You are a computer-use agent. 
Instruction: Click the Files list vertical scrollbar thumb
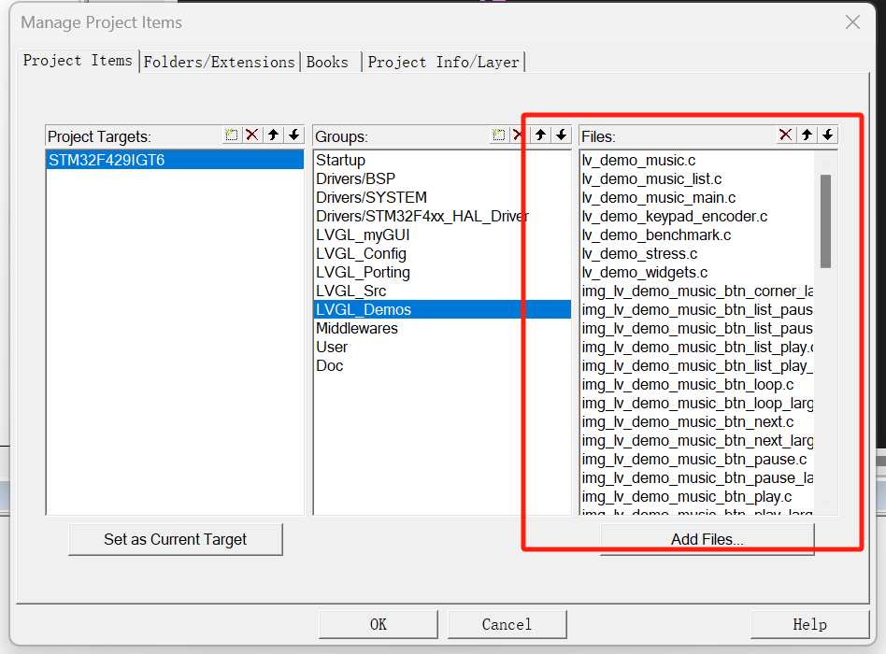[x=825, y=220]
